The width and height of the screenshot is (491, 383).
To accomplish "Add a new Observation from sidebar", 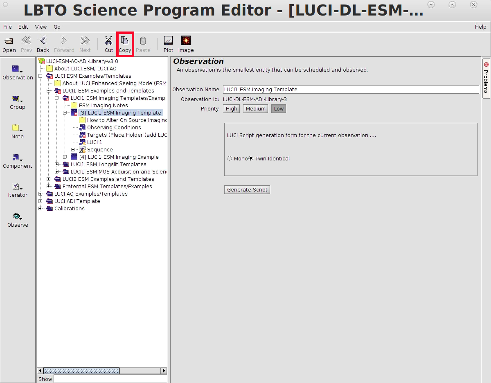I will pos(18,72).
